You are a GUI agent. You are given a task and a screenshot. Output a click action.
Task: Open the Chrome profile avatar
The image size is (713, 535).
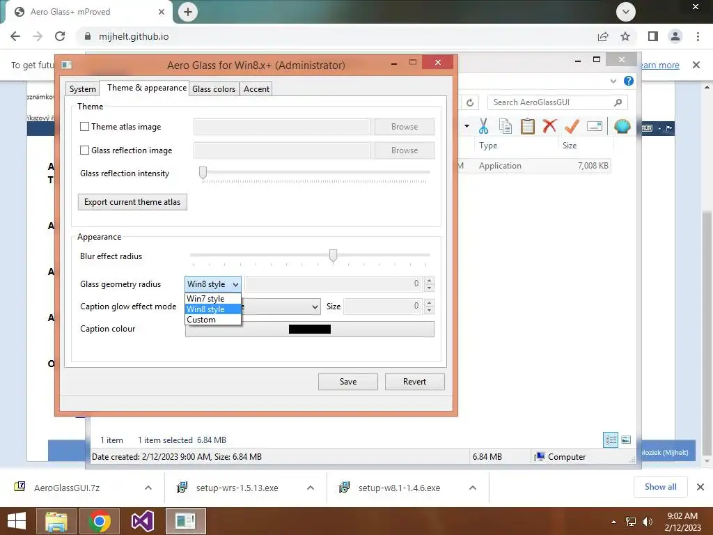tap(675, 36)
